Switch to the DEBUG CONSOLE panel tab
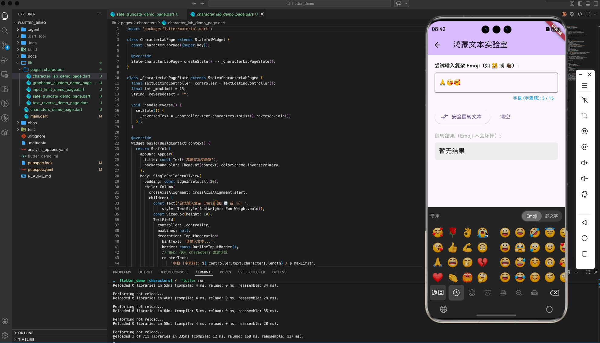 coord(174,272)
